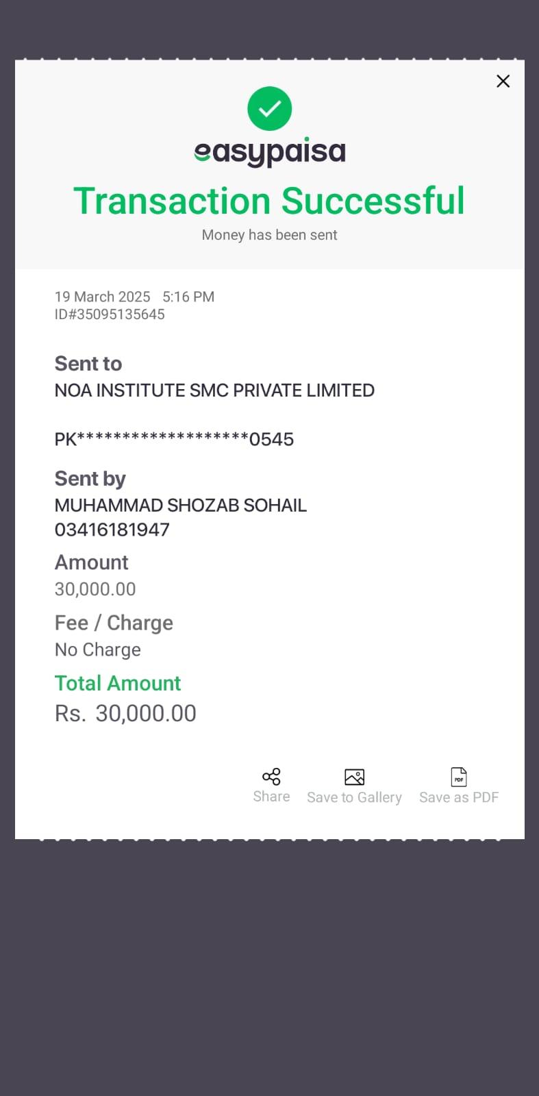Click the masked PK account number
Image resolution: width=539 pixels, height=1096 pixels.
[x=174, y=439]
